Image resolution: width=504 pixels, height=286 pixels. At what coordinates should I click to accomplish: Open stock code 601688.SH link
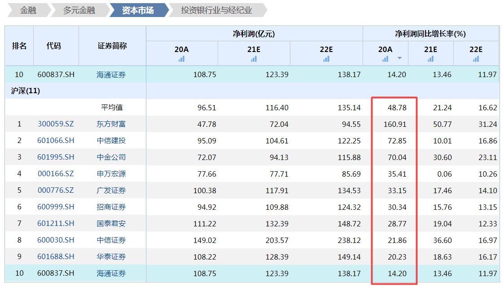click(x=56, y=257)
